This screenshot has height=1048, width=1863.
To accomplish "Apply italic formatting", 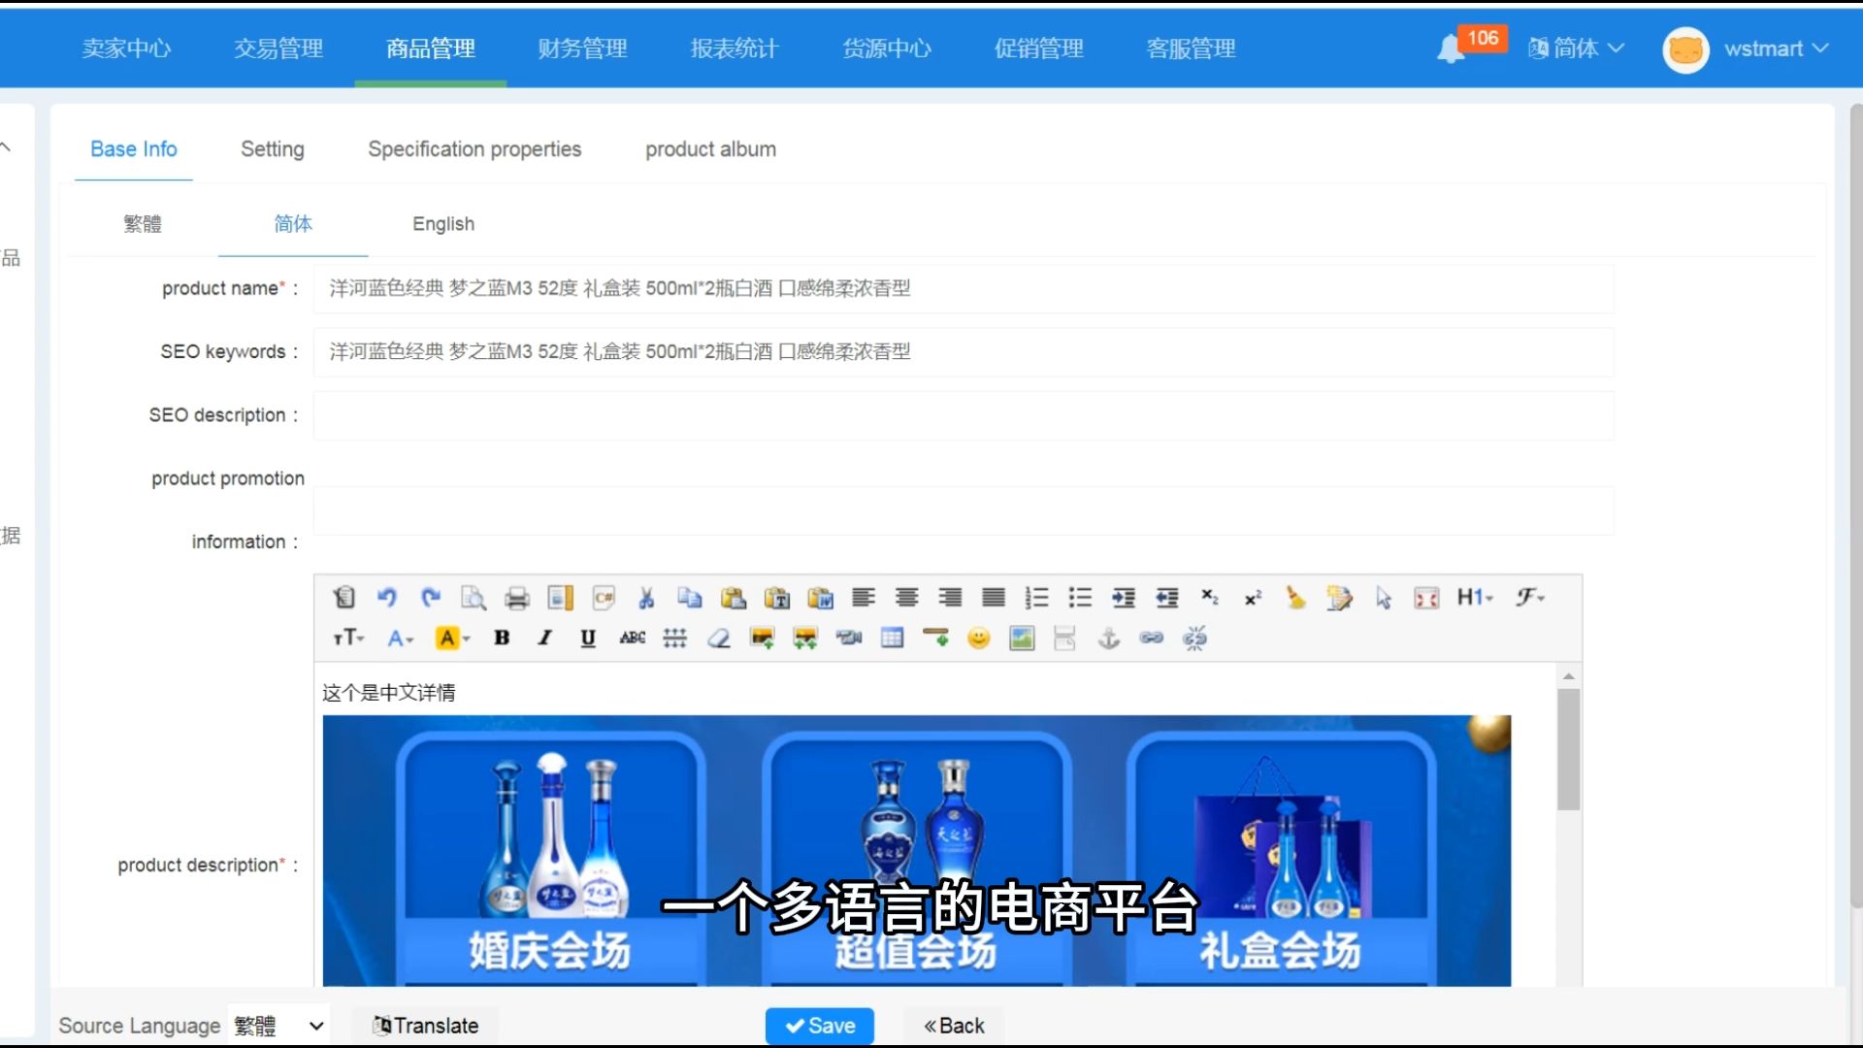I will coord(545,638).
